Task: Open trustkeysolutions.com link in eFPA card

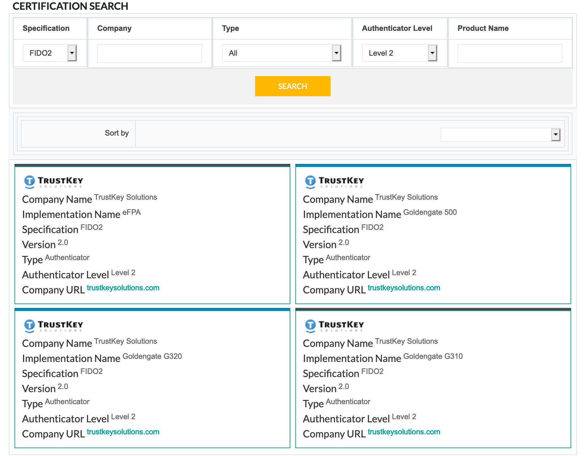Action: [123, 288]
